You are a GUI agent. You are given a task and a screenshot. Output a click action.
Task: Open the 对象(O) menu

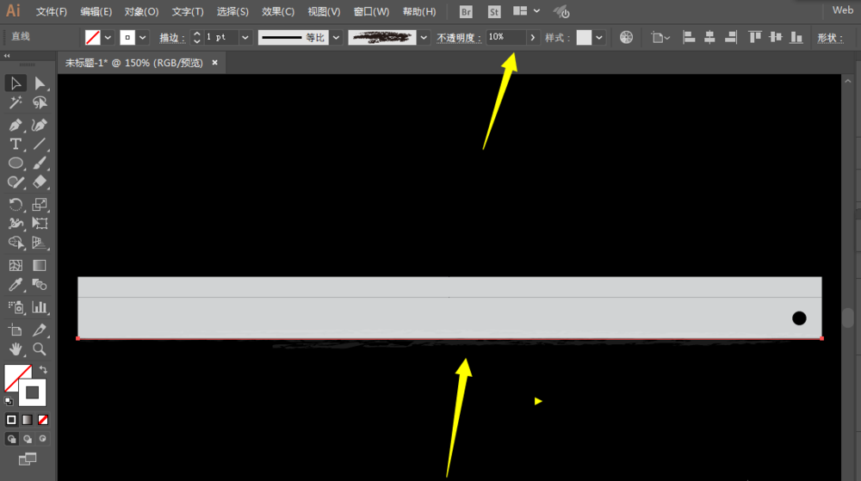tap(141, 11)
